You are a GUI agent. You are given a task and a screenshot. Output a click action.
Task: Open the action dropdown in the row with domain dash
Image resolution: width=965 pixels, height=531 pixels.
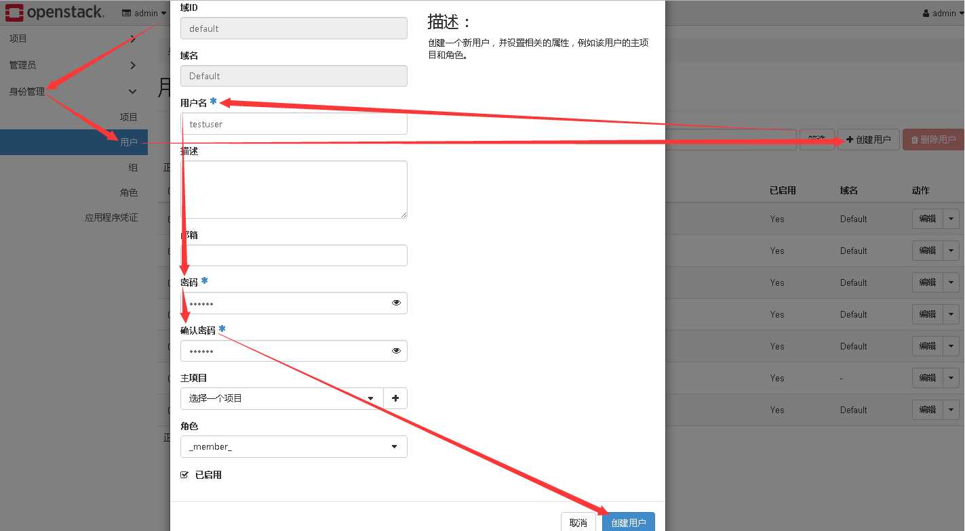pos(951,378)
